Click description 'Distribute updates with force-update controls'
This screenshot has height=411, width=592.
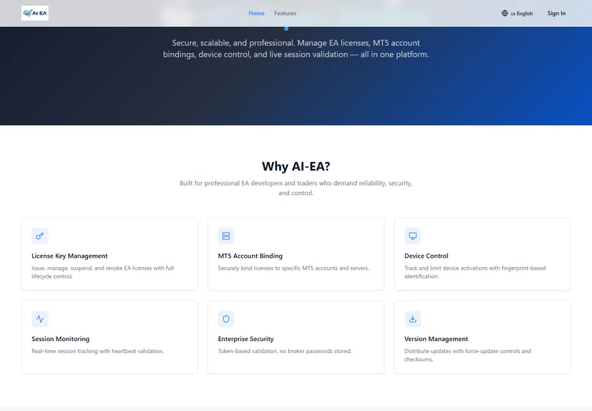(x=468, y=355)
